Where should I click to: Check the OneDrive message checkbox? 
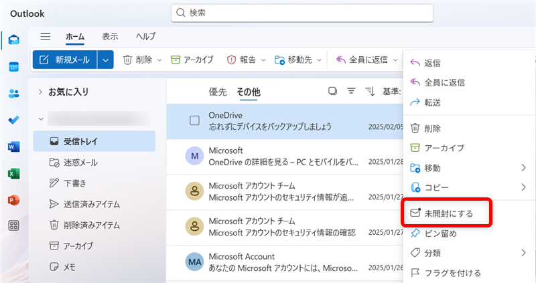(x=194, y=120)
